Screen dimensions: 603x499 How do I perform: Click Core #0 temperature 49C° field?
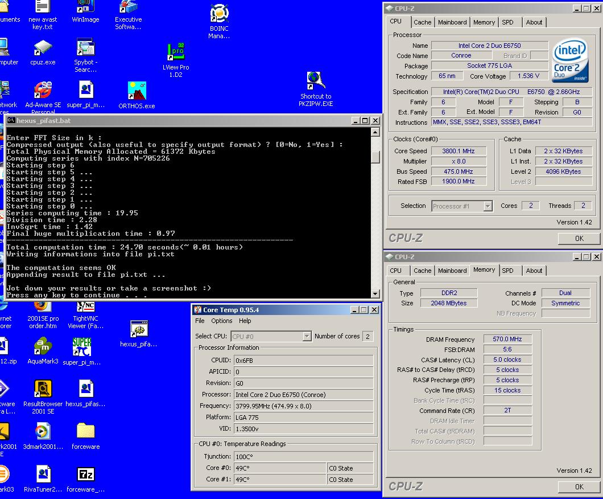[279, 468]
